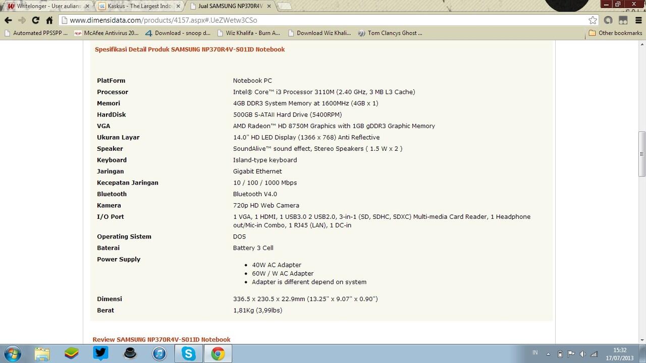646x363 pixels.
Task: Open Windows Explorer from the taskbar
Action: [x=42, y=353]
